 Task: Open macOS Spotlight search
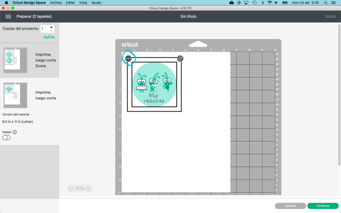click(x=326, y=3)
